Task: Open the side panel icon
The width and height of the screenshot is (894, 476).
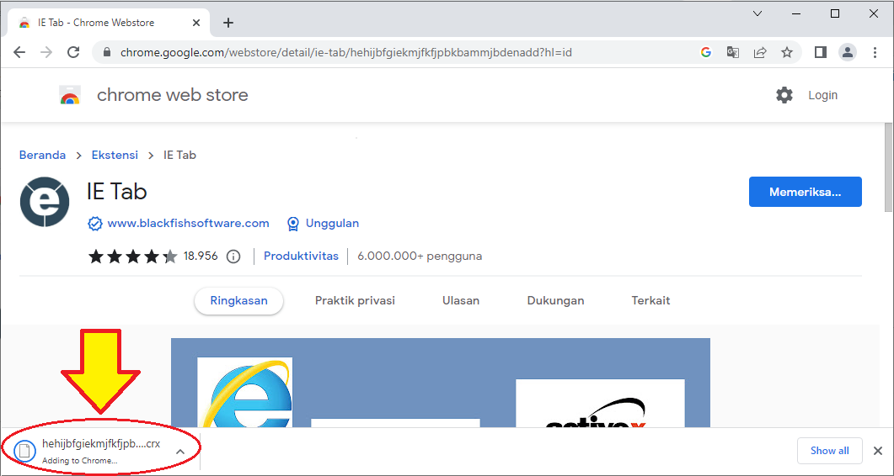Action: click(x=821, y=52)
